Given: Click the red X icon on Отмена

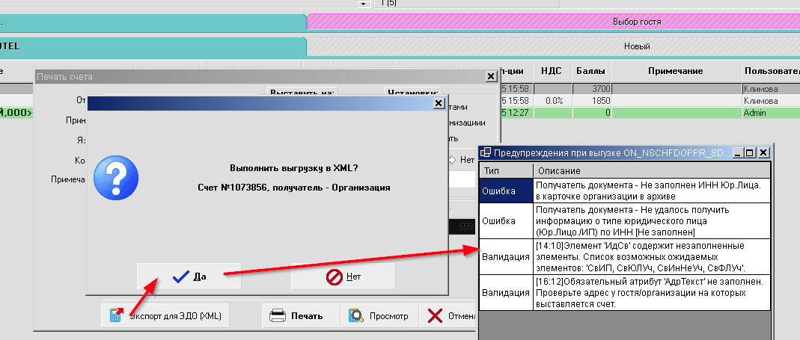Looking at the screenshot, I should pyautogui.click(x=435, y=315).
